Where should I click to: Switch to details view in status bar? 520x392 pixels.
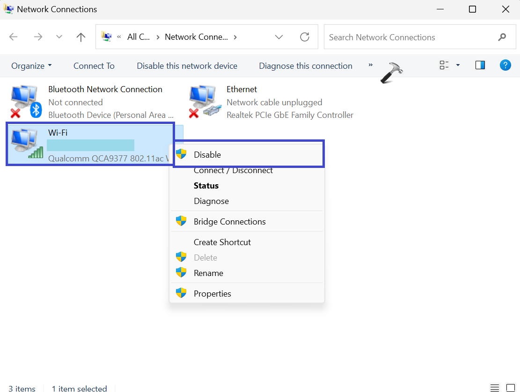(x=495, y=388)
